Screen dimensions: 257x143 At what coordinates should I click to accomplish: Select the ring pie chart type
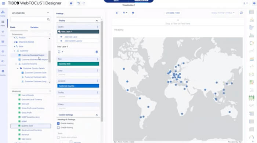[x=251, y=43]
